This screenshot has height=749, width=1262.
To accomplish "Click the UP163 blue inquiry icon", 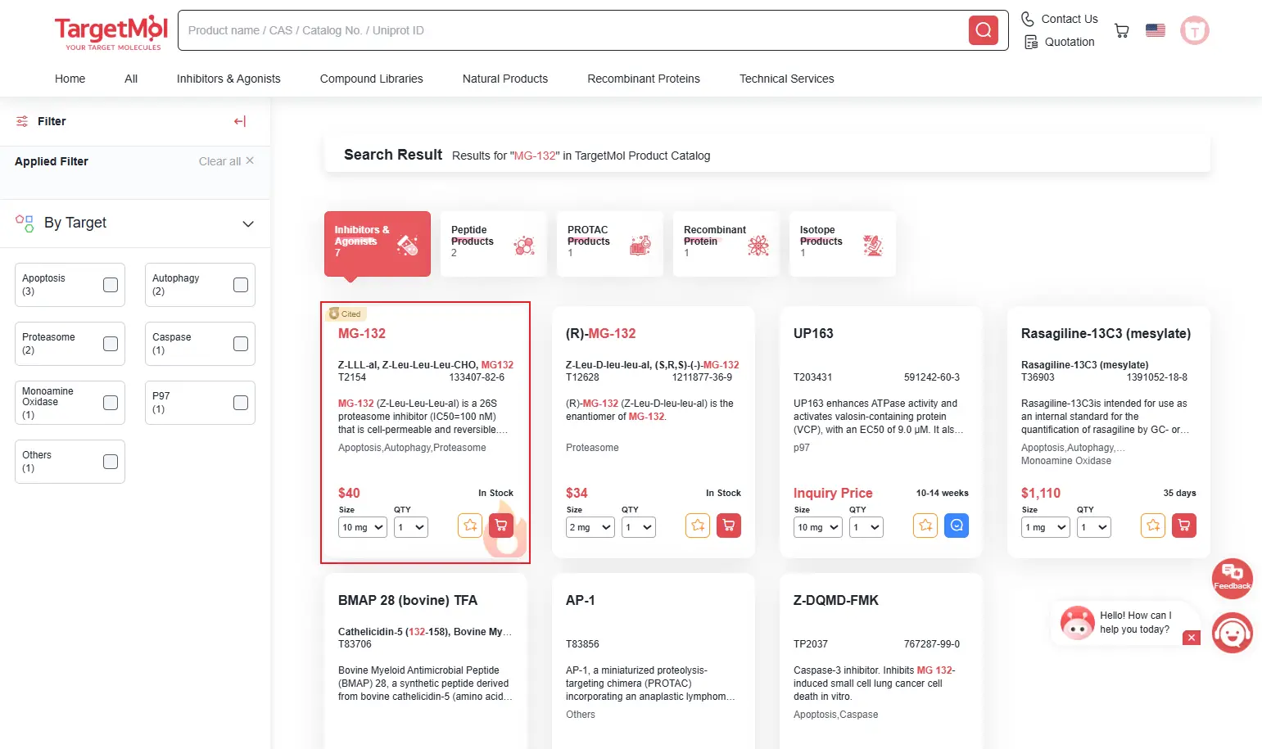I will click(956, 526).
